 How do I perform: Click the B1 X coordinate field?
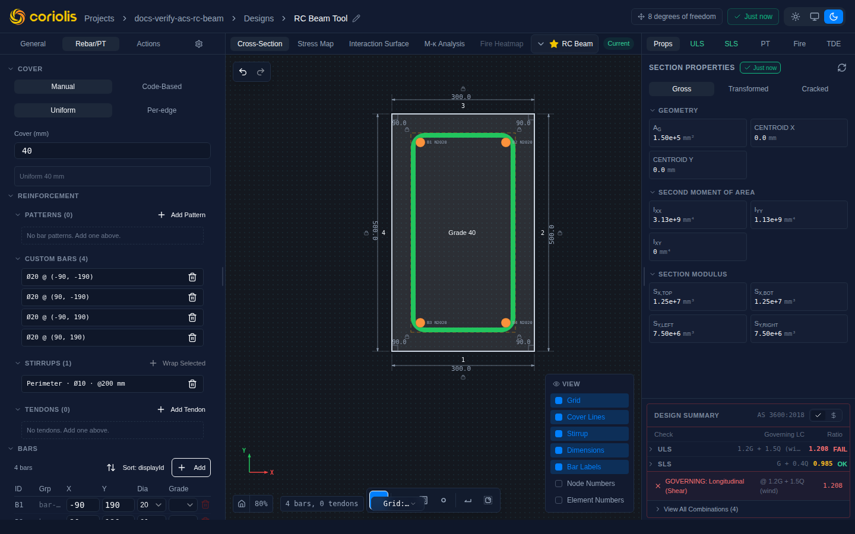point(83,505)
